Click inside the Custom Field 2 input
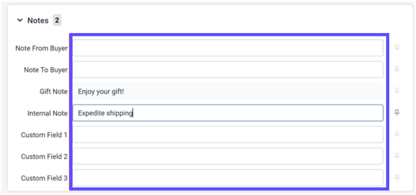Screen dimensions: 416x195 228,156
